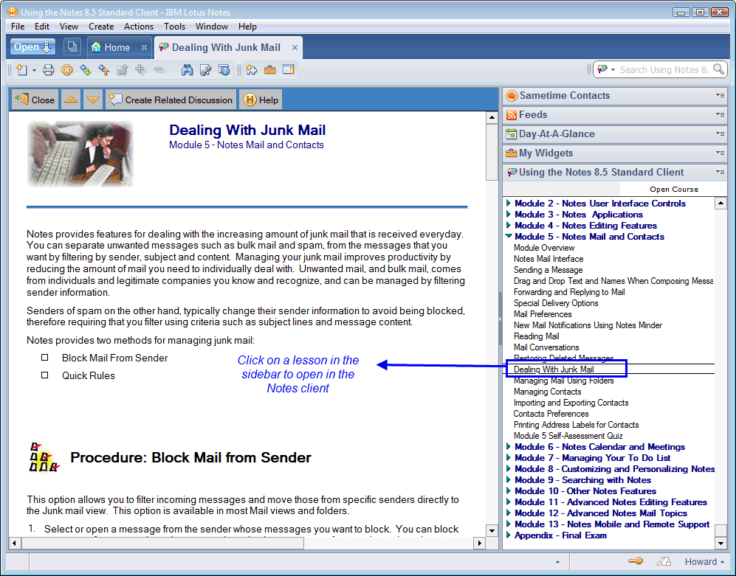Open the File menu
Screen dimensions: 736x576
coord(18,27)
